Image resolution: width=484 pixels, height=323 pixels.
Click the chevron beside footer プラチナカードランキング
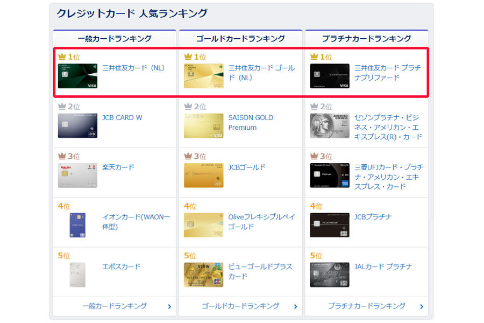pyautogui.click(x=422, y=307)
